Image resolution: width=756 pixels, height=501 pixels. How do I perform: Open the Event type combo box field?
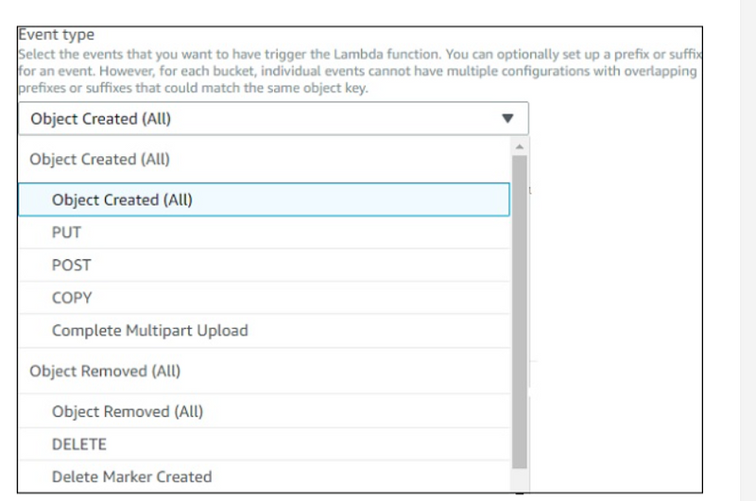[272, 119]
